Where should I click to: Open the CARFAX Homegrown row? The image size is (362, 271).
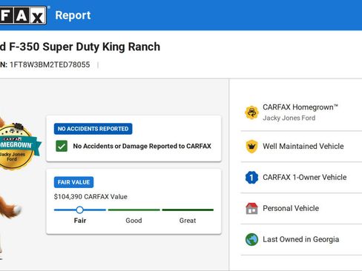[301, 113]
